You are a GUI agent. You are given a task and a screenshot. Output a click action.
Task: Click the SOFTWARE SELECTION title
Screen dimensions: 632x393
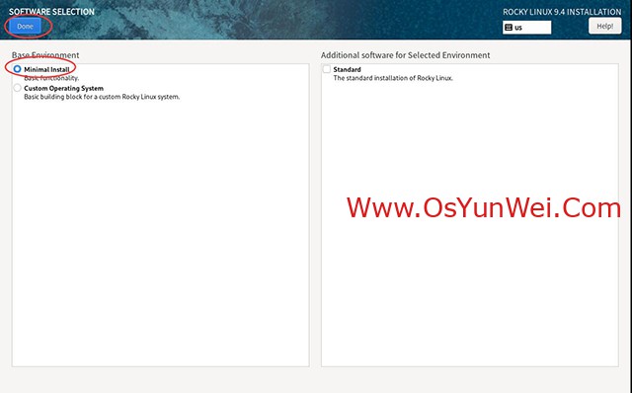(x=51, y=12)
